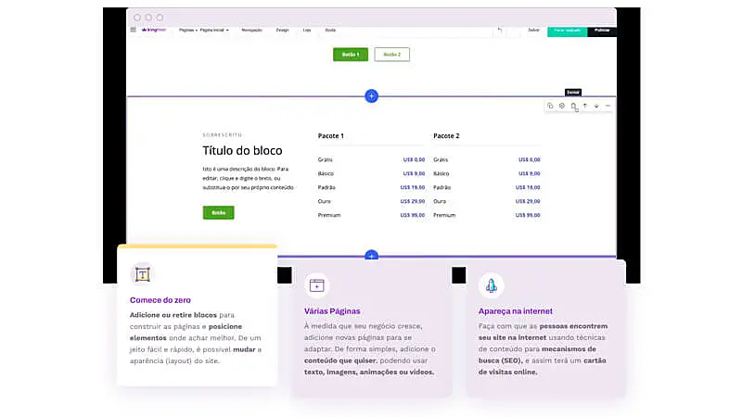Open the Navegação menu item

(x=251, y=30)
